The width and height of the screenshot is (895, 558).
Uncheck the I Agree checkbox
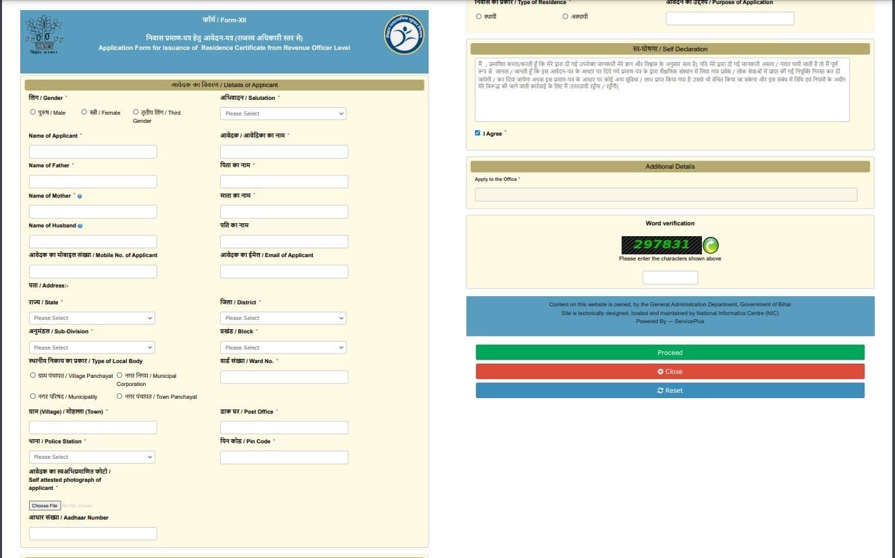478,134
